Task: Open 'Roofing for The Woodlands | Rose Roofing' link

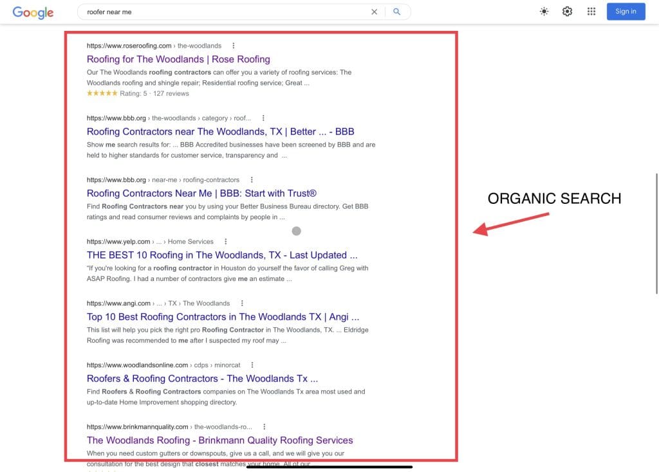Action: 178,59
